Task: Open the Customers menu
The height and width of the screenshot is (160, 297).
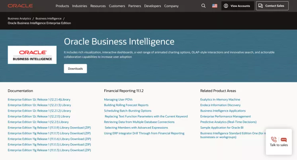Action: pyautogui.click(x=117, y=6)
